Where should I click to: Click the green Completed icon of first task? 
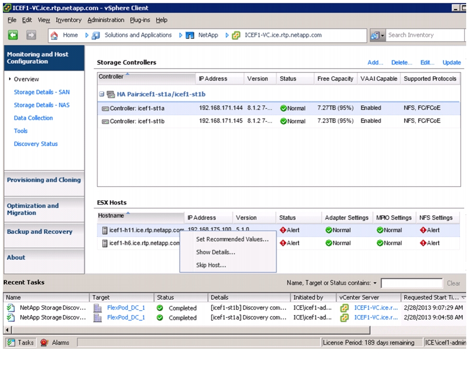(x=160, y=308)
